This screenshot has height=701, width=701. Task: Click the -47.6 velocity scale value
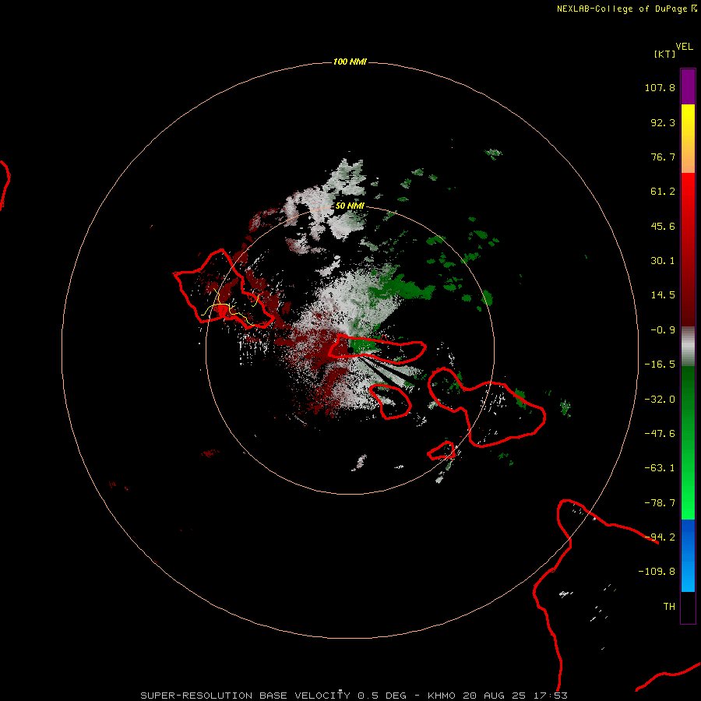[660, 434]
